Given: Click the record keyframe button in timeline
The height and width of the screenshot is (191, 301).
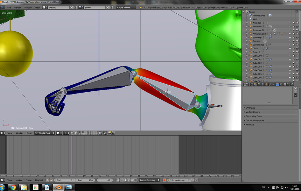Looking at the screenshot, I should tap(164, 180).
